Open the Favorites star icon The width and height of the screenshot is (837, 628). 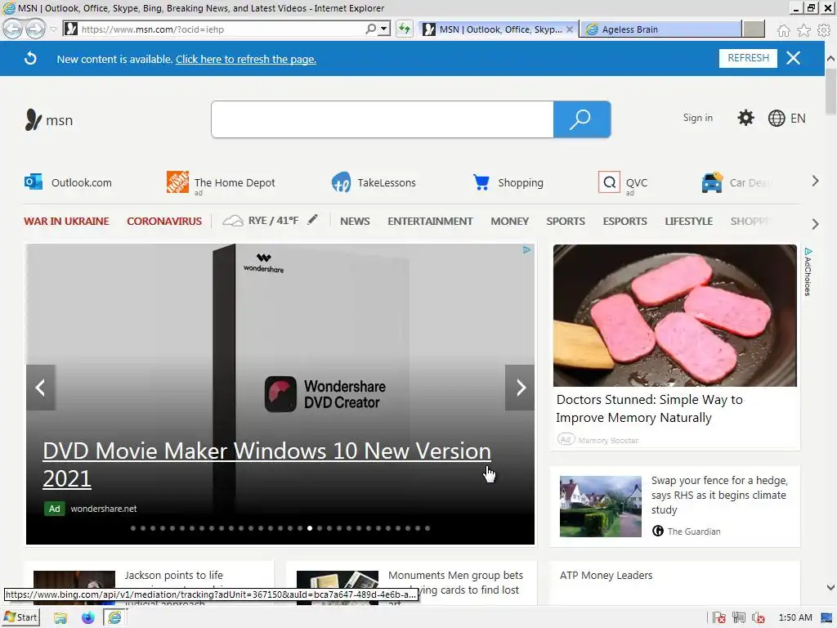pos(803,30)
